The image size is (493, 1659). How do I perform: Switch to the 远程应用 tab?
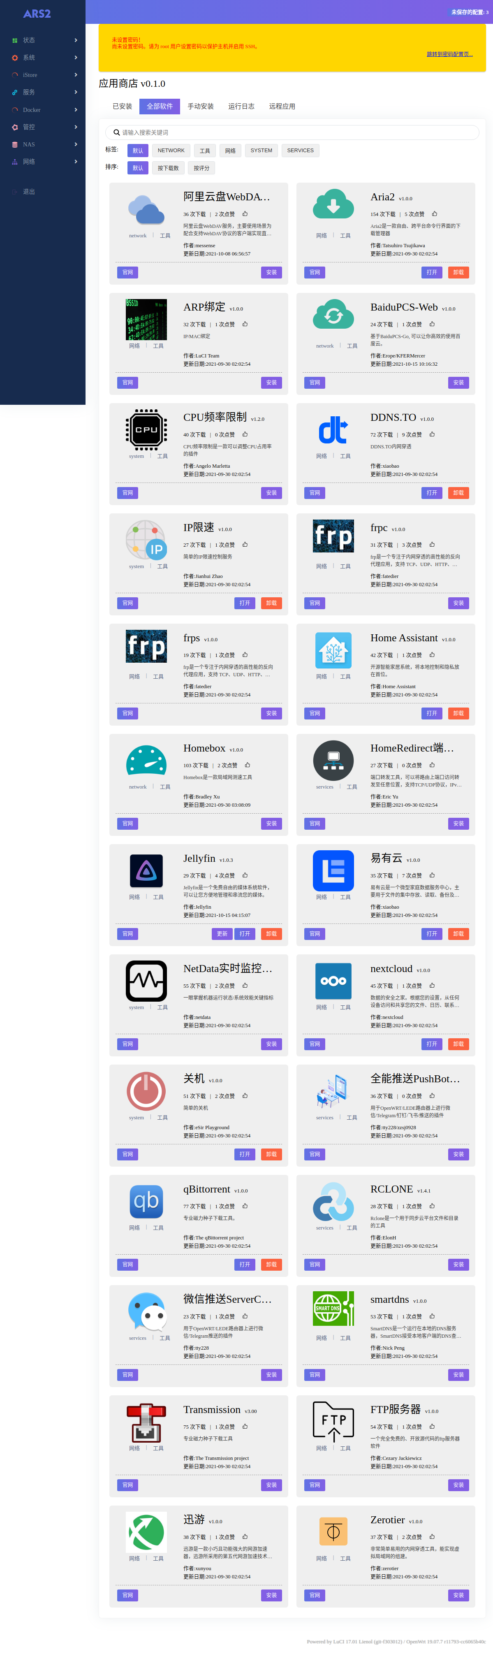282,106
